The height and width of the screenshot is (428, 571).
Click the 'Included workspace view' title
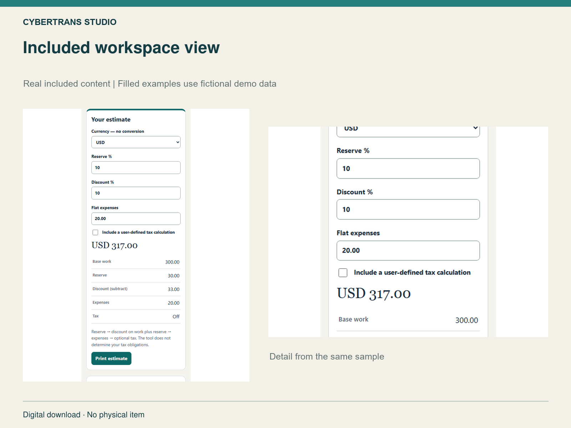(121, 47)
